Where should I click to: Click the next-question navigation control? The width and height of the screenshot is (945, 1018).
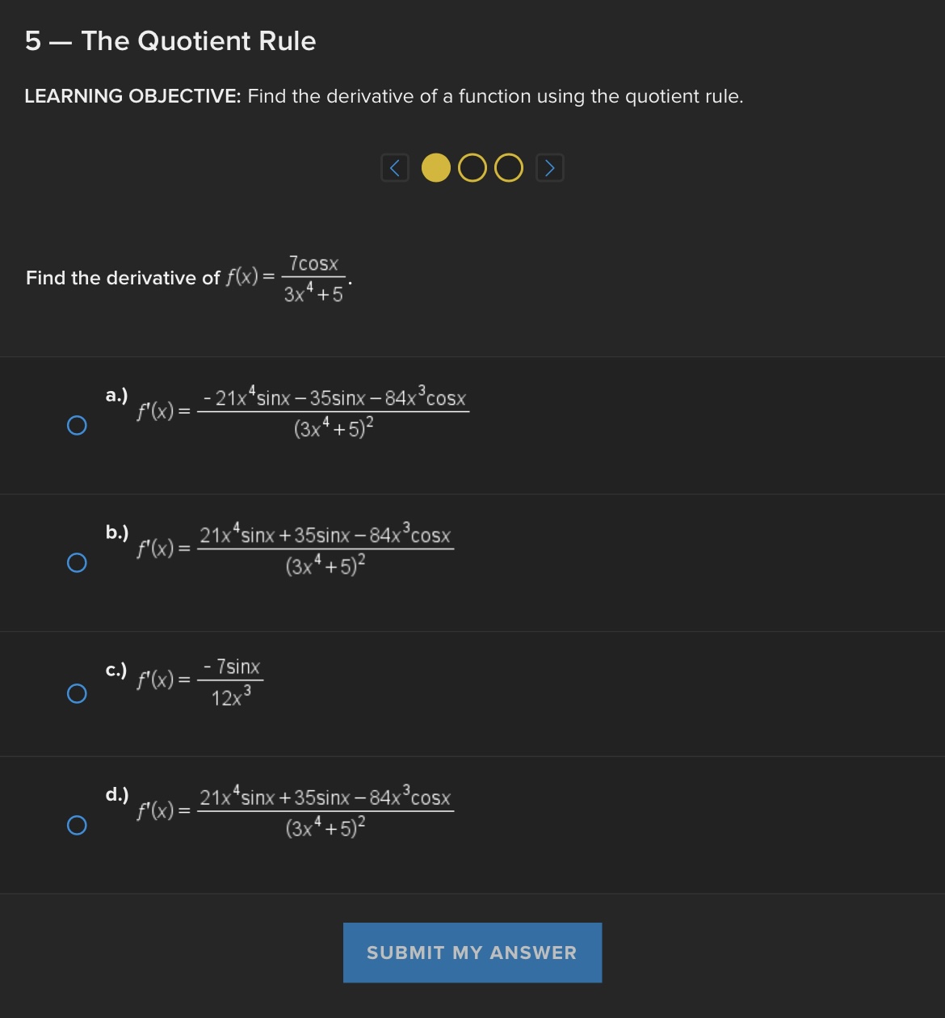(x=549, y=167)
